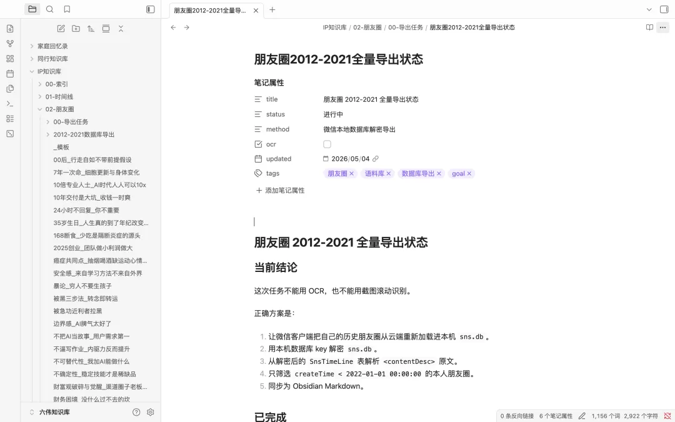Viewport: 675px width, 422px height.
Task: Expand the 2012-2021数据库导出 folder
Action: click(x=47, y=134)
